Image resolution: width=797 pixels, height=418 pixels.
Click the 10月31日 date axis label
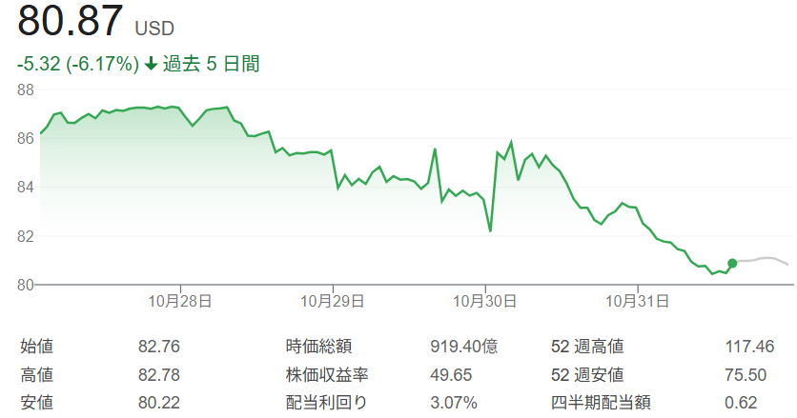(638, 301)
